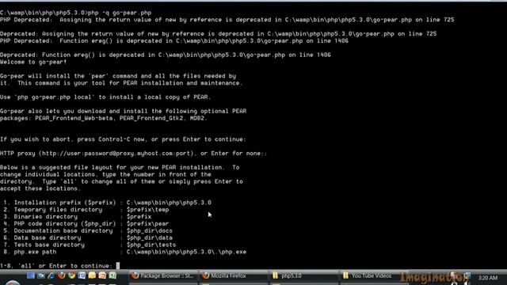Click the '$php_dir\tests' value
The height and width of the screenshot is (285, 507).
(151, 245)
